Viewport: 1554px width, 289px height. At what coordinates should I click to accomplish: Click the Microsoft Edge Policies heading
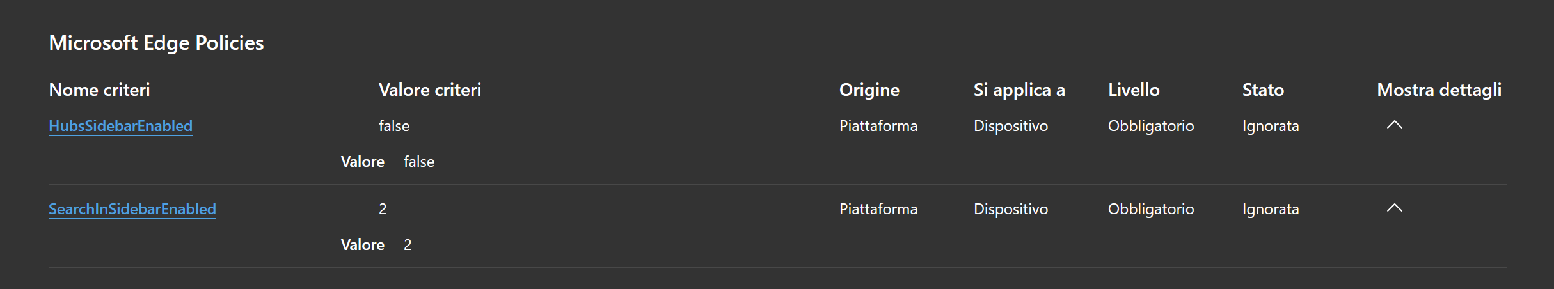(156, 43)
